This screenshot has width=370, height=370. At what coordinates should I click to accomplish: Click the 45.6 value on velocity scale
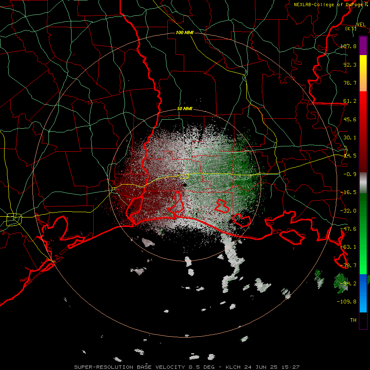[x=350, y=119]
